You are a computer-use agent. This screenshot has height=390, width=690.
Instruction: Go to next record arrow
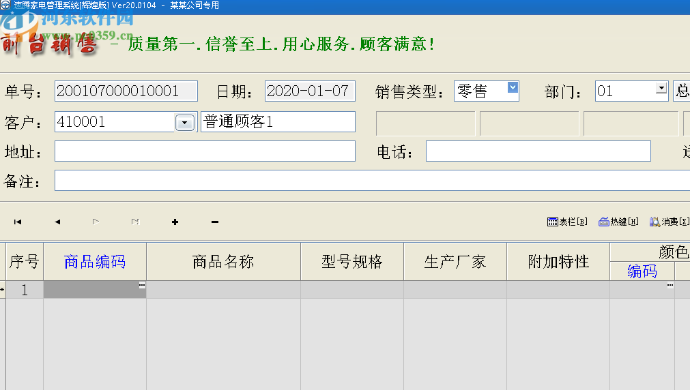click(x=96, y=222)
